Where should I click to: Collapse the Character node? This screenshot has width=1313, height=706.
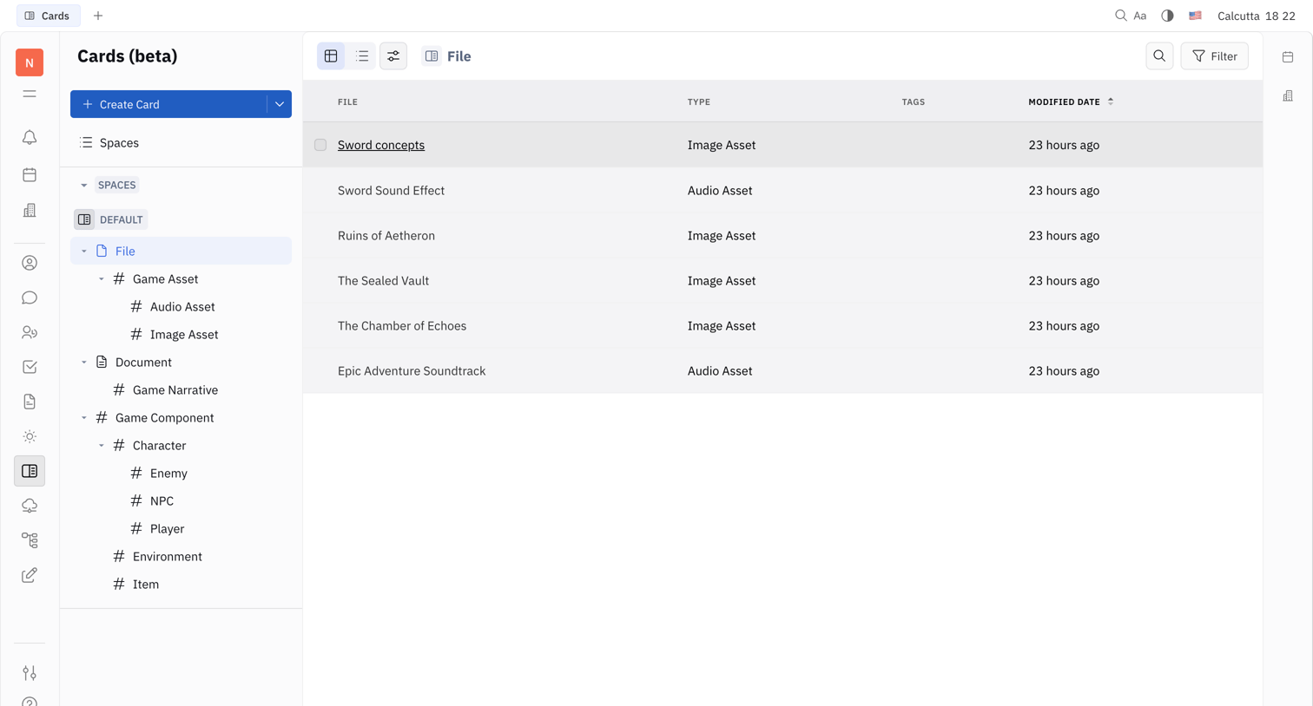(x=102, y=445)
